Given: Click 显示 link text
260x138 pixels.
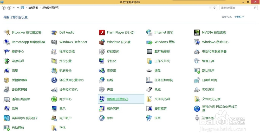Looking at the screenshot, I should pos(62,109).
